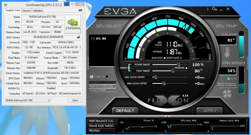Minimize the EVGA Precision window
This screenshot has height=135, width=251.
(221, 10)
